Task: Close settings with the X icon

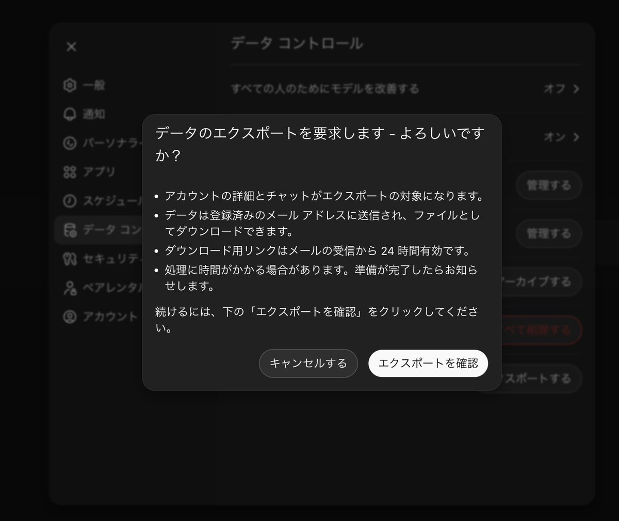Action: 72,46
